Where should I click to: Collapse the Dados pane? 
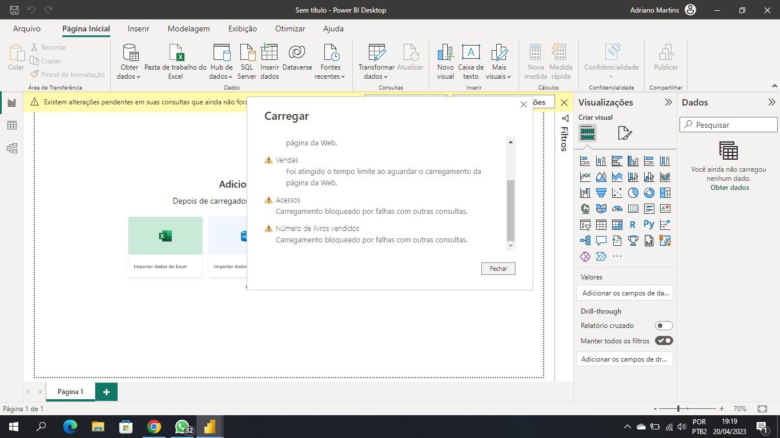click(771, 102)
